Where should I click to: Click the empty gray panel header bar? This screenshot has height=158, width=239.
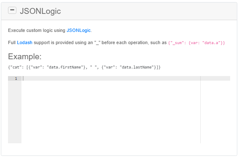(x=149, y=11)
